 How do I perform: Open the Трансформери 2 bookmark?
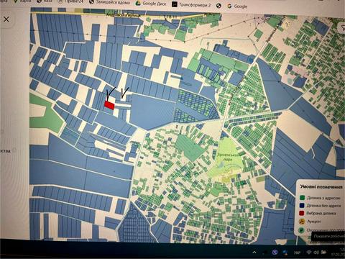191,4
